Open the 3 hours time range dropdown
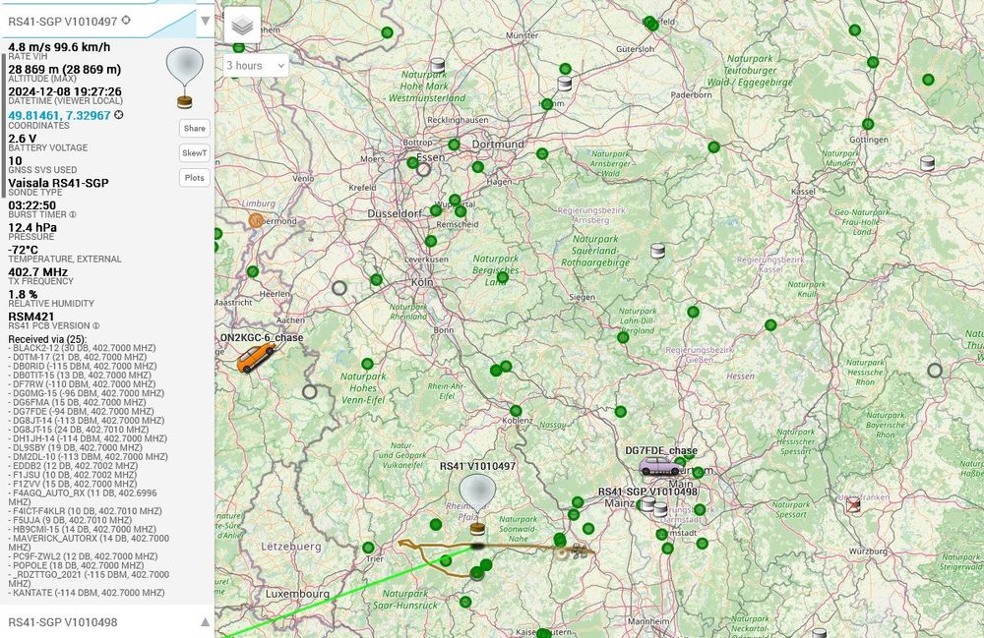The image size is (984, 638). pyautogui.click(x=256, y=65)
